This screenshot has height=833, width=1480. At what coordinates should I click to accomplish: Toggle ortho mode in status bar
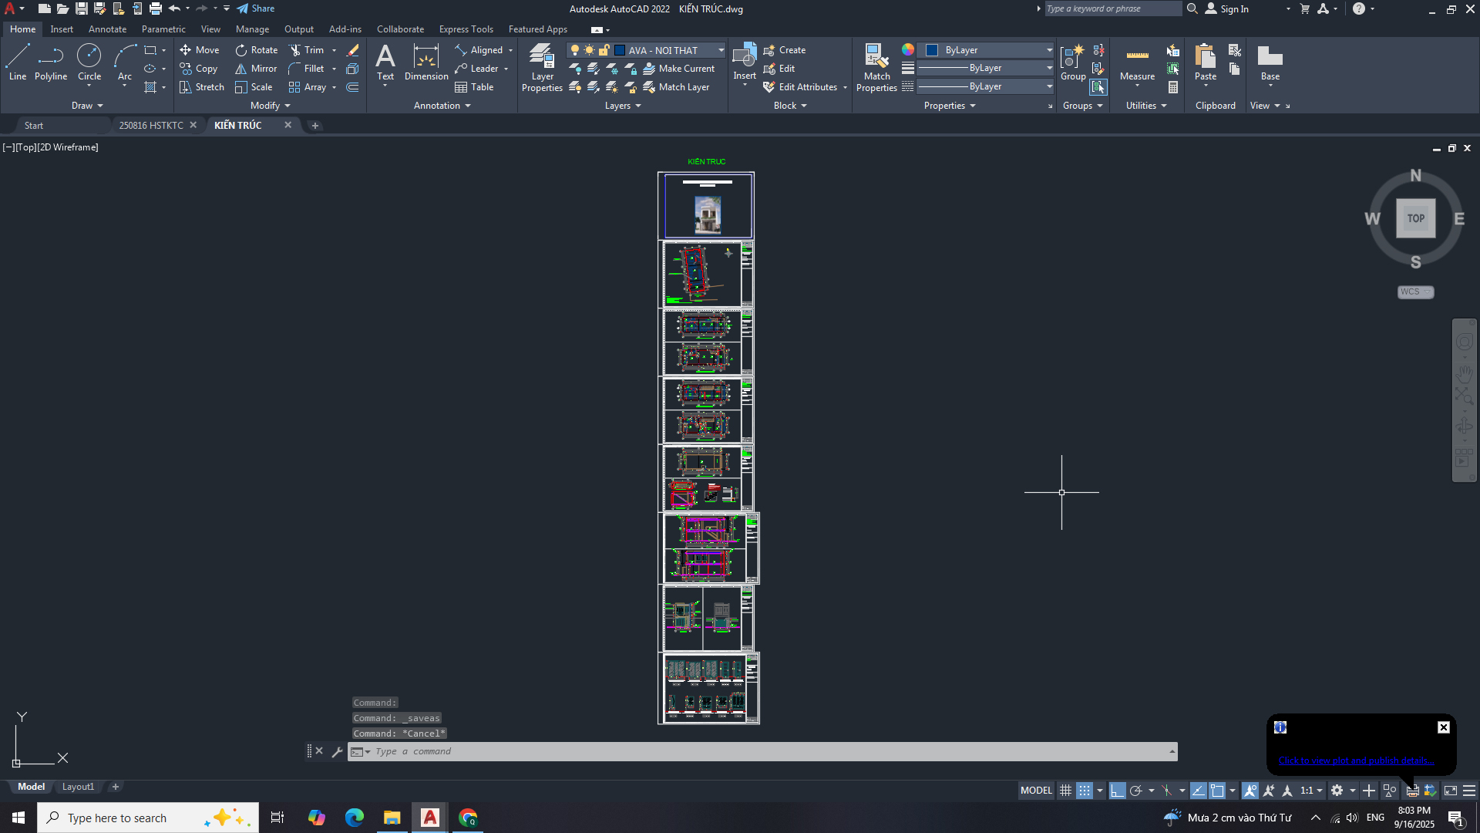(x=1117, y=791)
